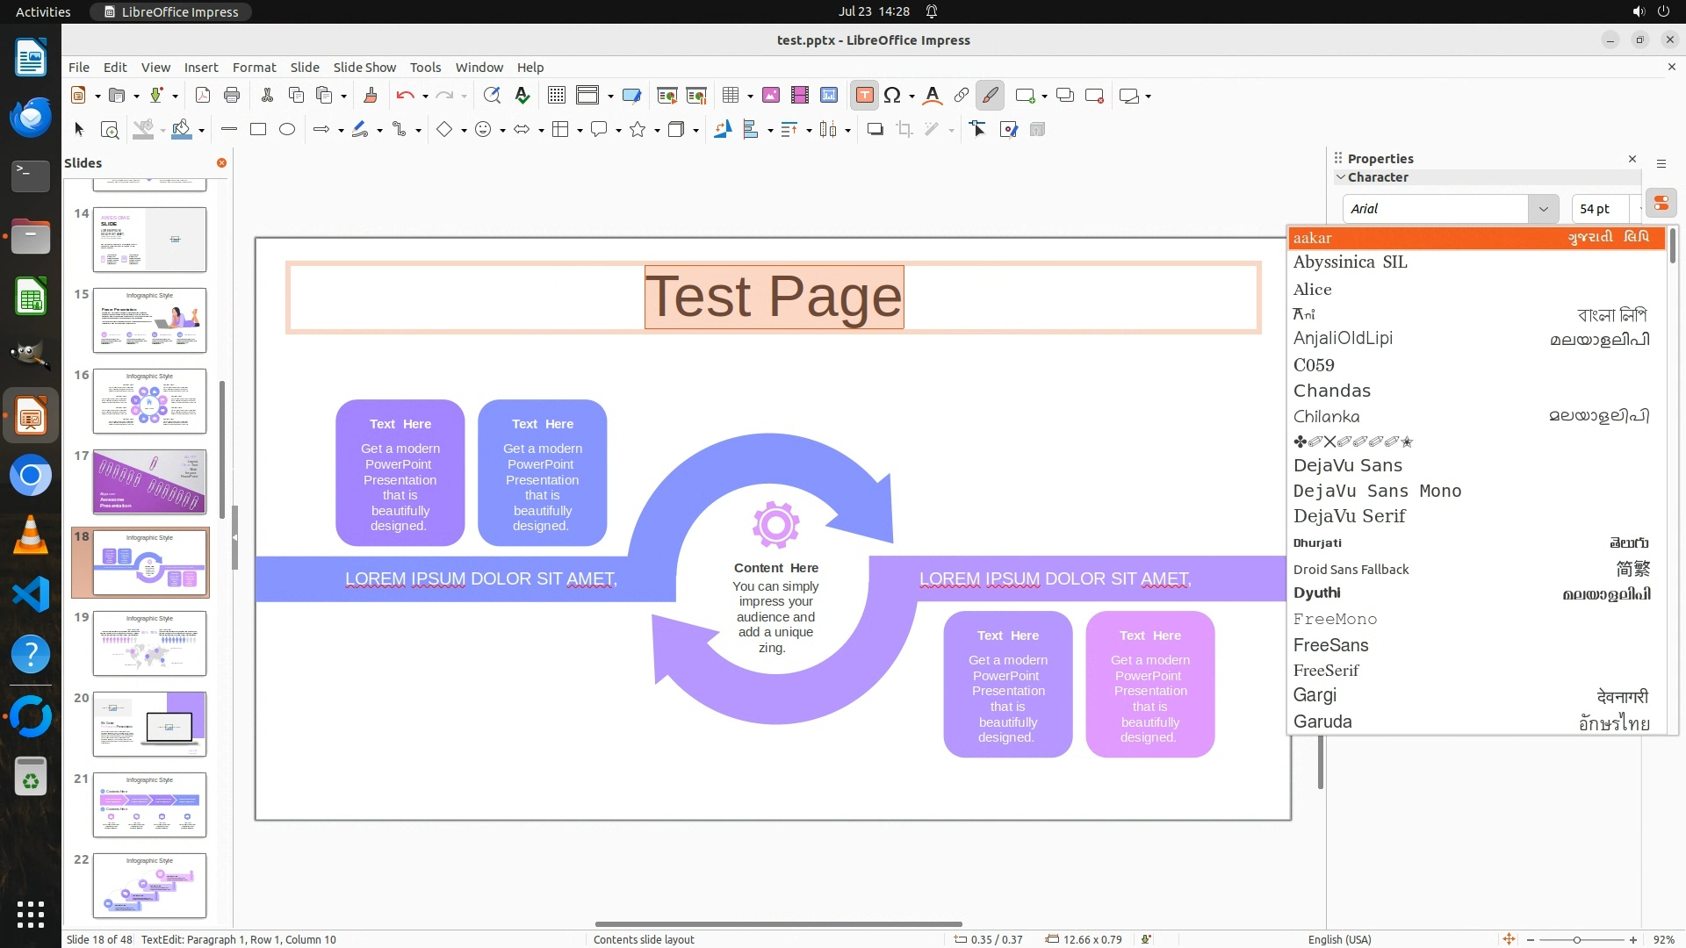Open the Format menu
Viewport: 1686px width, 948px height.
(x=254, y=68)
